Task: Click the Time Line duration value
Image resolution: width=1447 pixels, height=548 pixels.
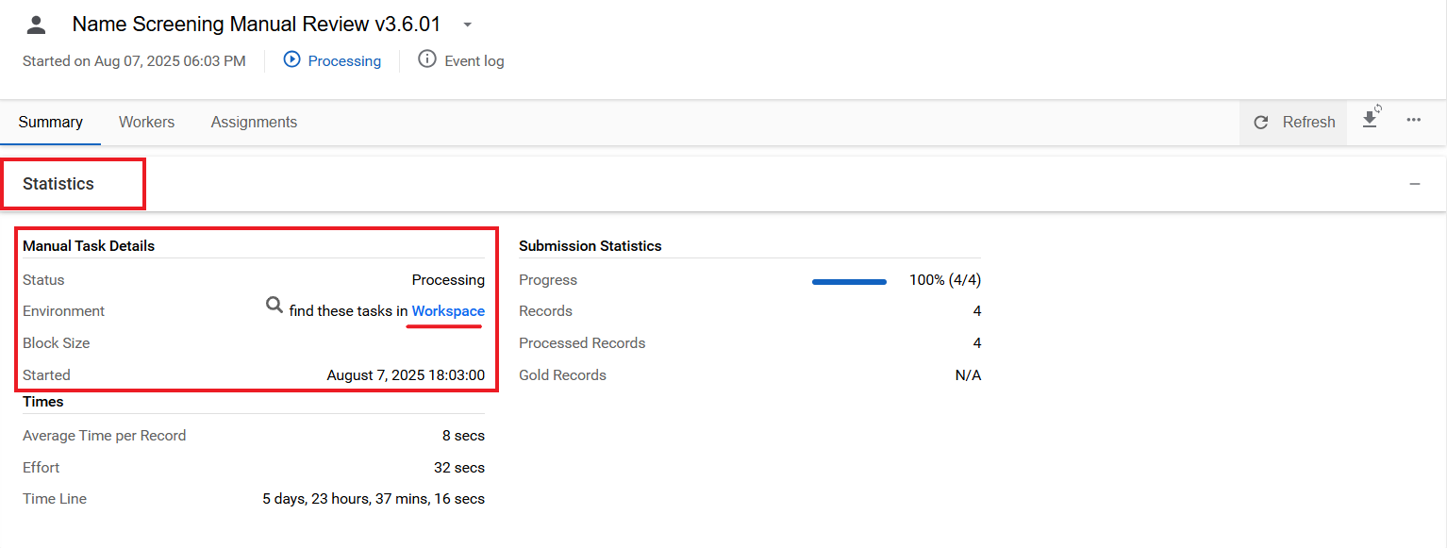Action: (374, 499)
